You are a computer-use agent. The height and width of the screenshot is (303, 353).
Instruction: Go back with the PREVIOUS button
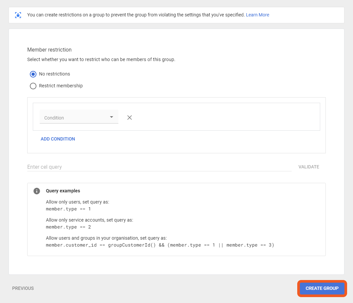coord(23,288)
